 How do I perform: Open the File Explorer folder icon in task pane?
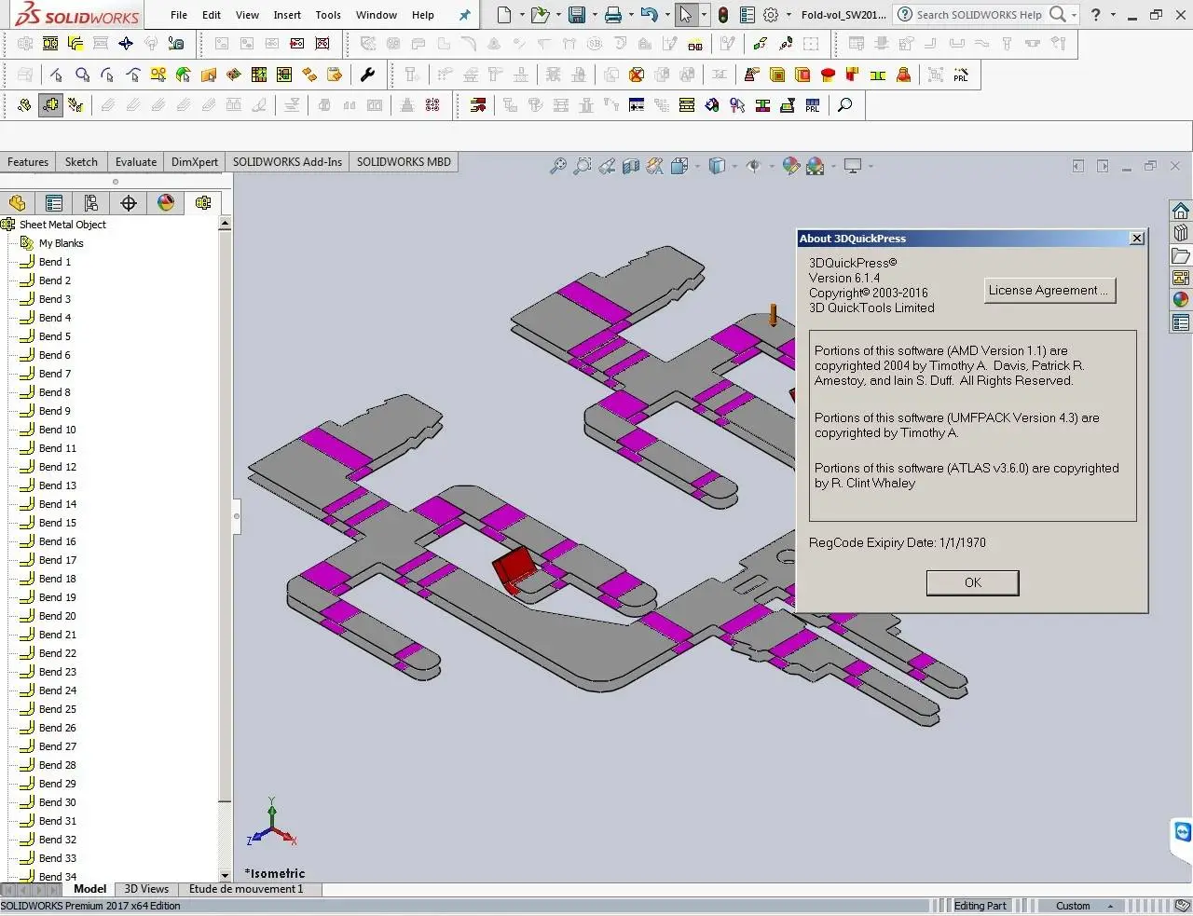(1181, 255)
